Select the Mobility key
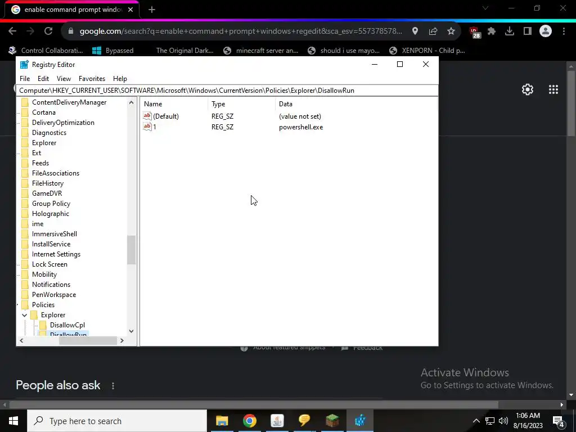 pos(44,274)
